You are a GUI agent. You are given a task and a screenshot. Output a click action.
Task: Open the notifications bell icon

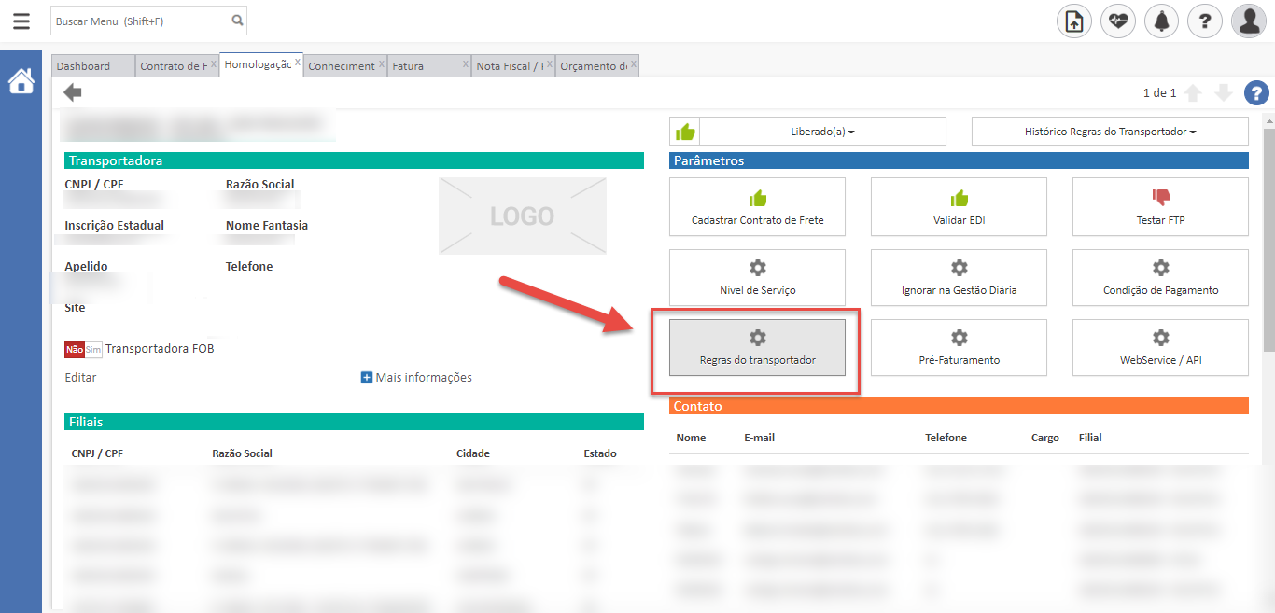click(x=1161, y=21)
